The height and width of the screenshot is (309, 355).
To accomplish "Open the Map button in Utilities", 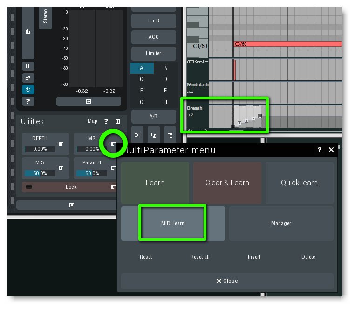I will point(92,121).
